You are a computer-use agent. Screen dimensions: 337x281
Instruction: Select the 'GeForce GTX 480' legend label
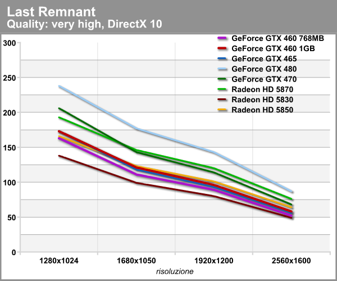click(264, 69)
